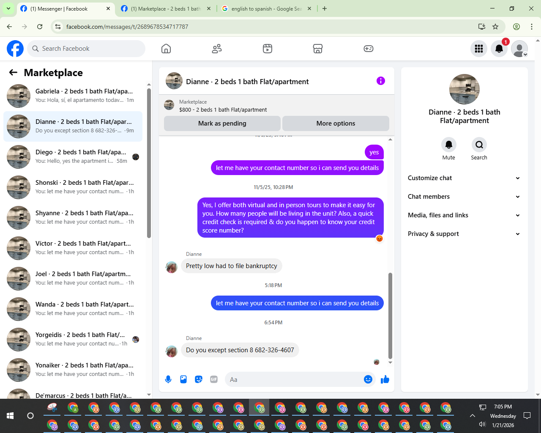Viewport: 541px width, 433px height.
Task: Attach a photo using the image icon
Action: click(x=183, y=379)
